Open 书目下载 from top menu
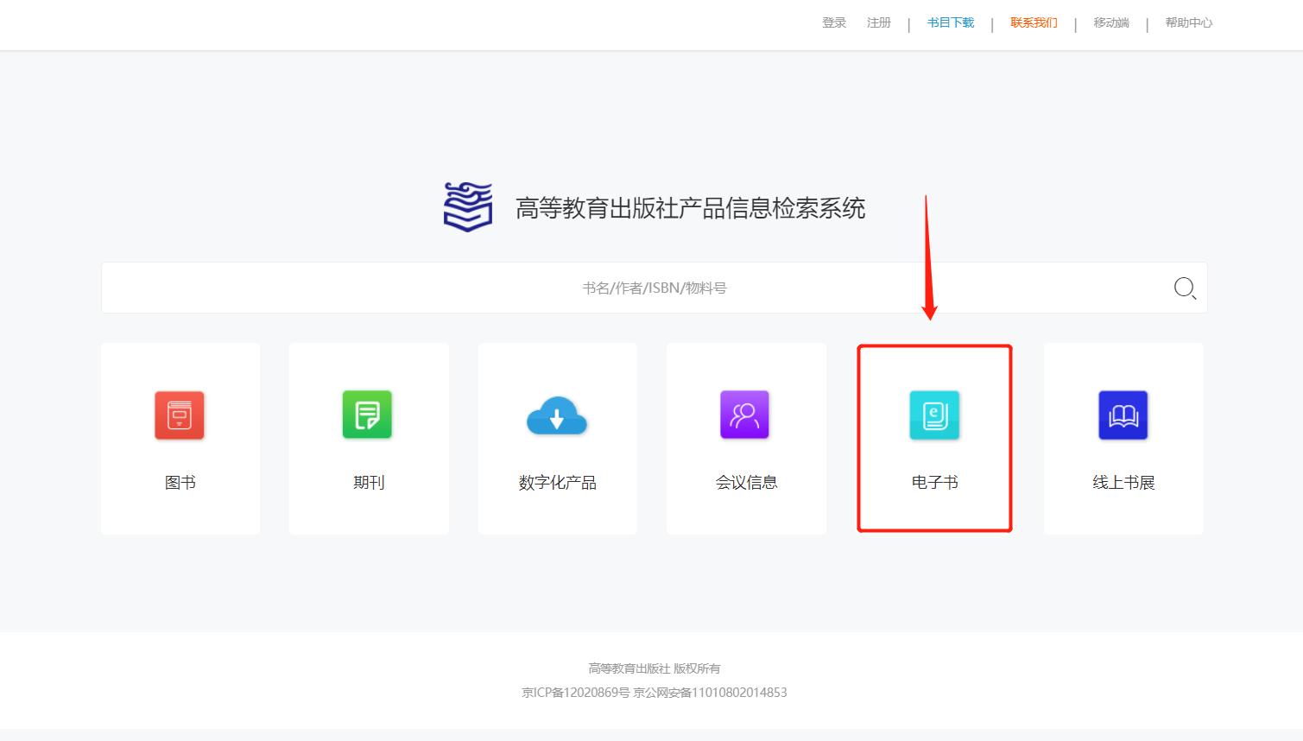Viewport: 1303px width, 741px height. (x=949, y=22)
